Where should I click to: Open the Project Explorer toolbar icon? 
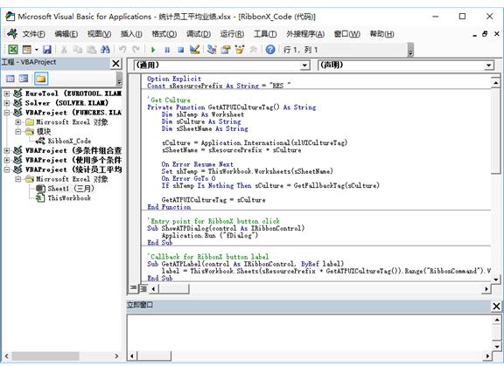[212, 50]
